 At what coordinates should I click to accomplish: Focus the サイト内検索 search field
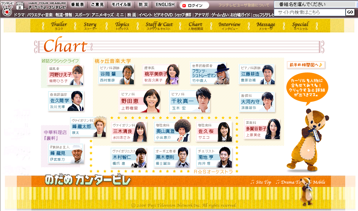coord(310,12)
